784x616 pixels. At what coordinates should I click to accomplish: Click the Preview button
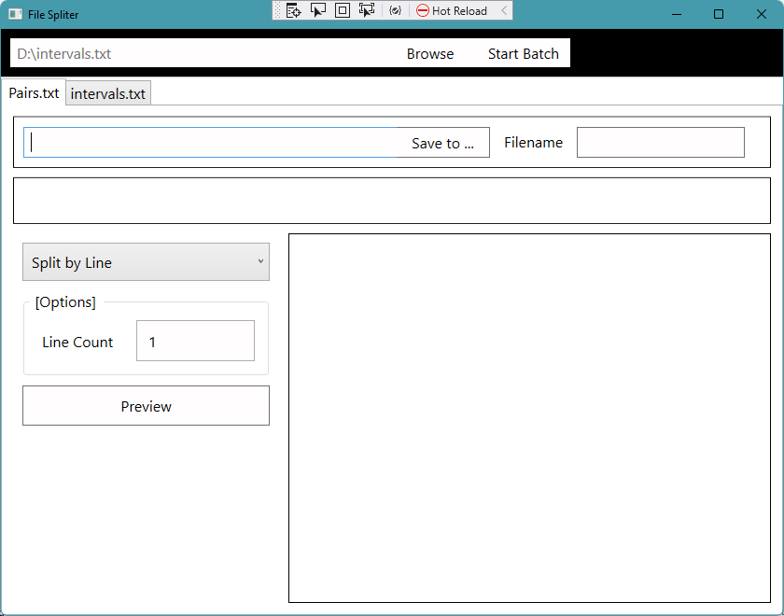click(146, 406)
